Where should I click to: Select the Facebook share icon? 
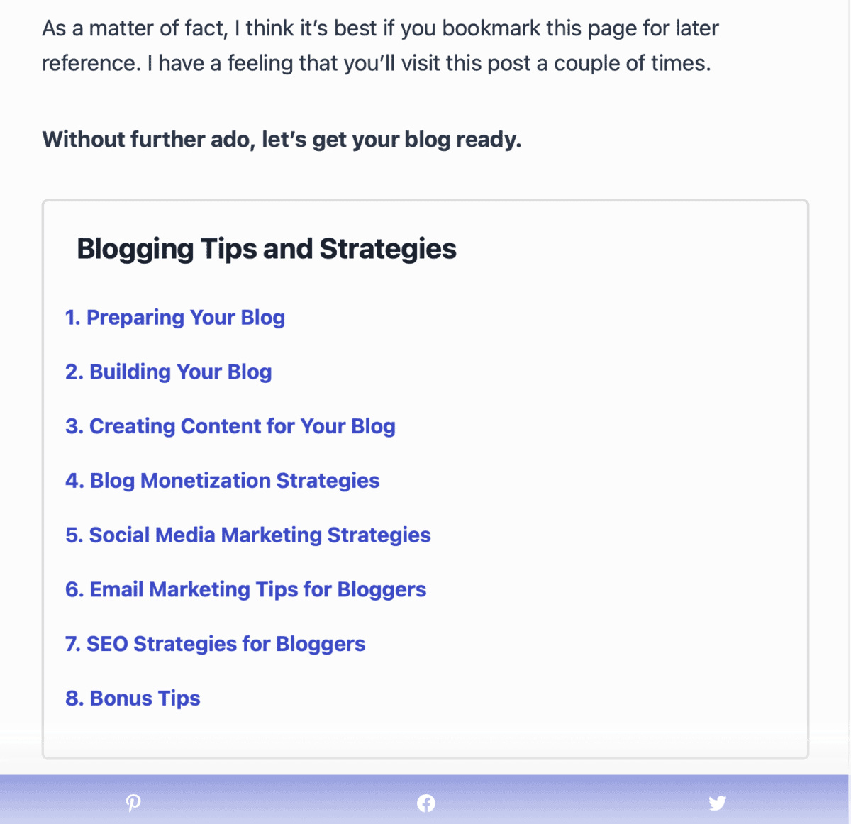click(426, 802)
